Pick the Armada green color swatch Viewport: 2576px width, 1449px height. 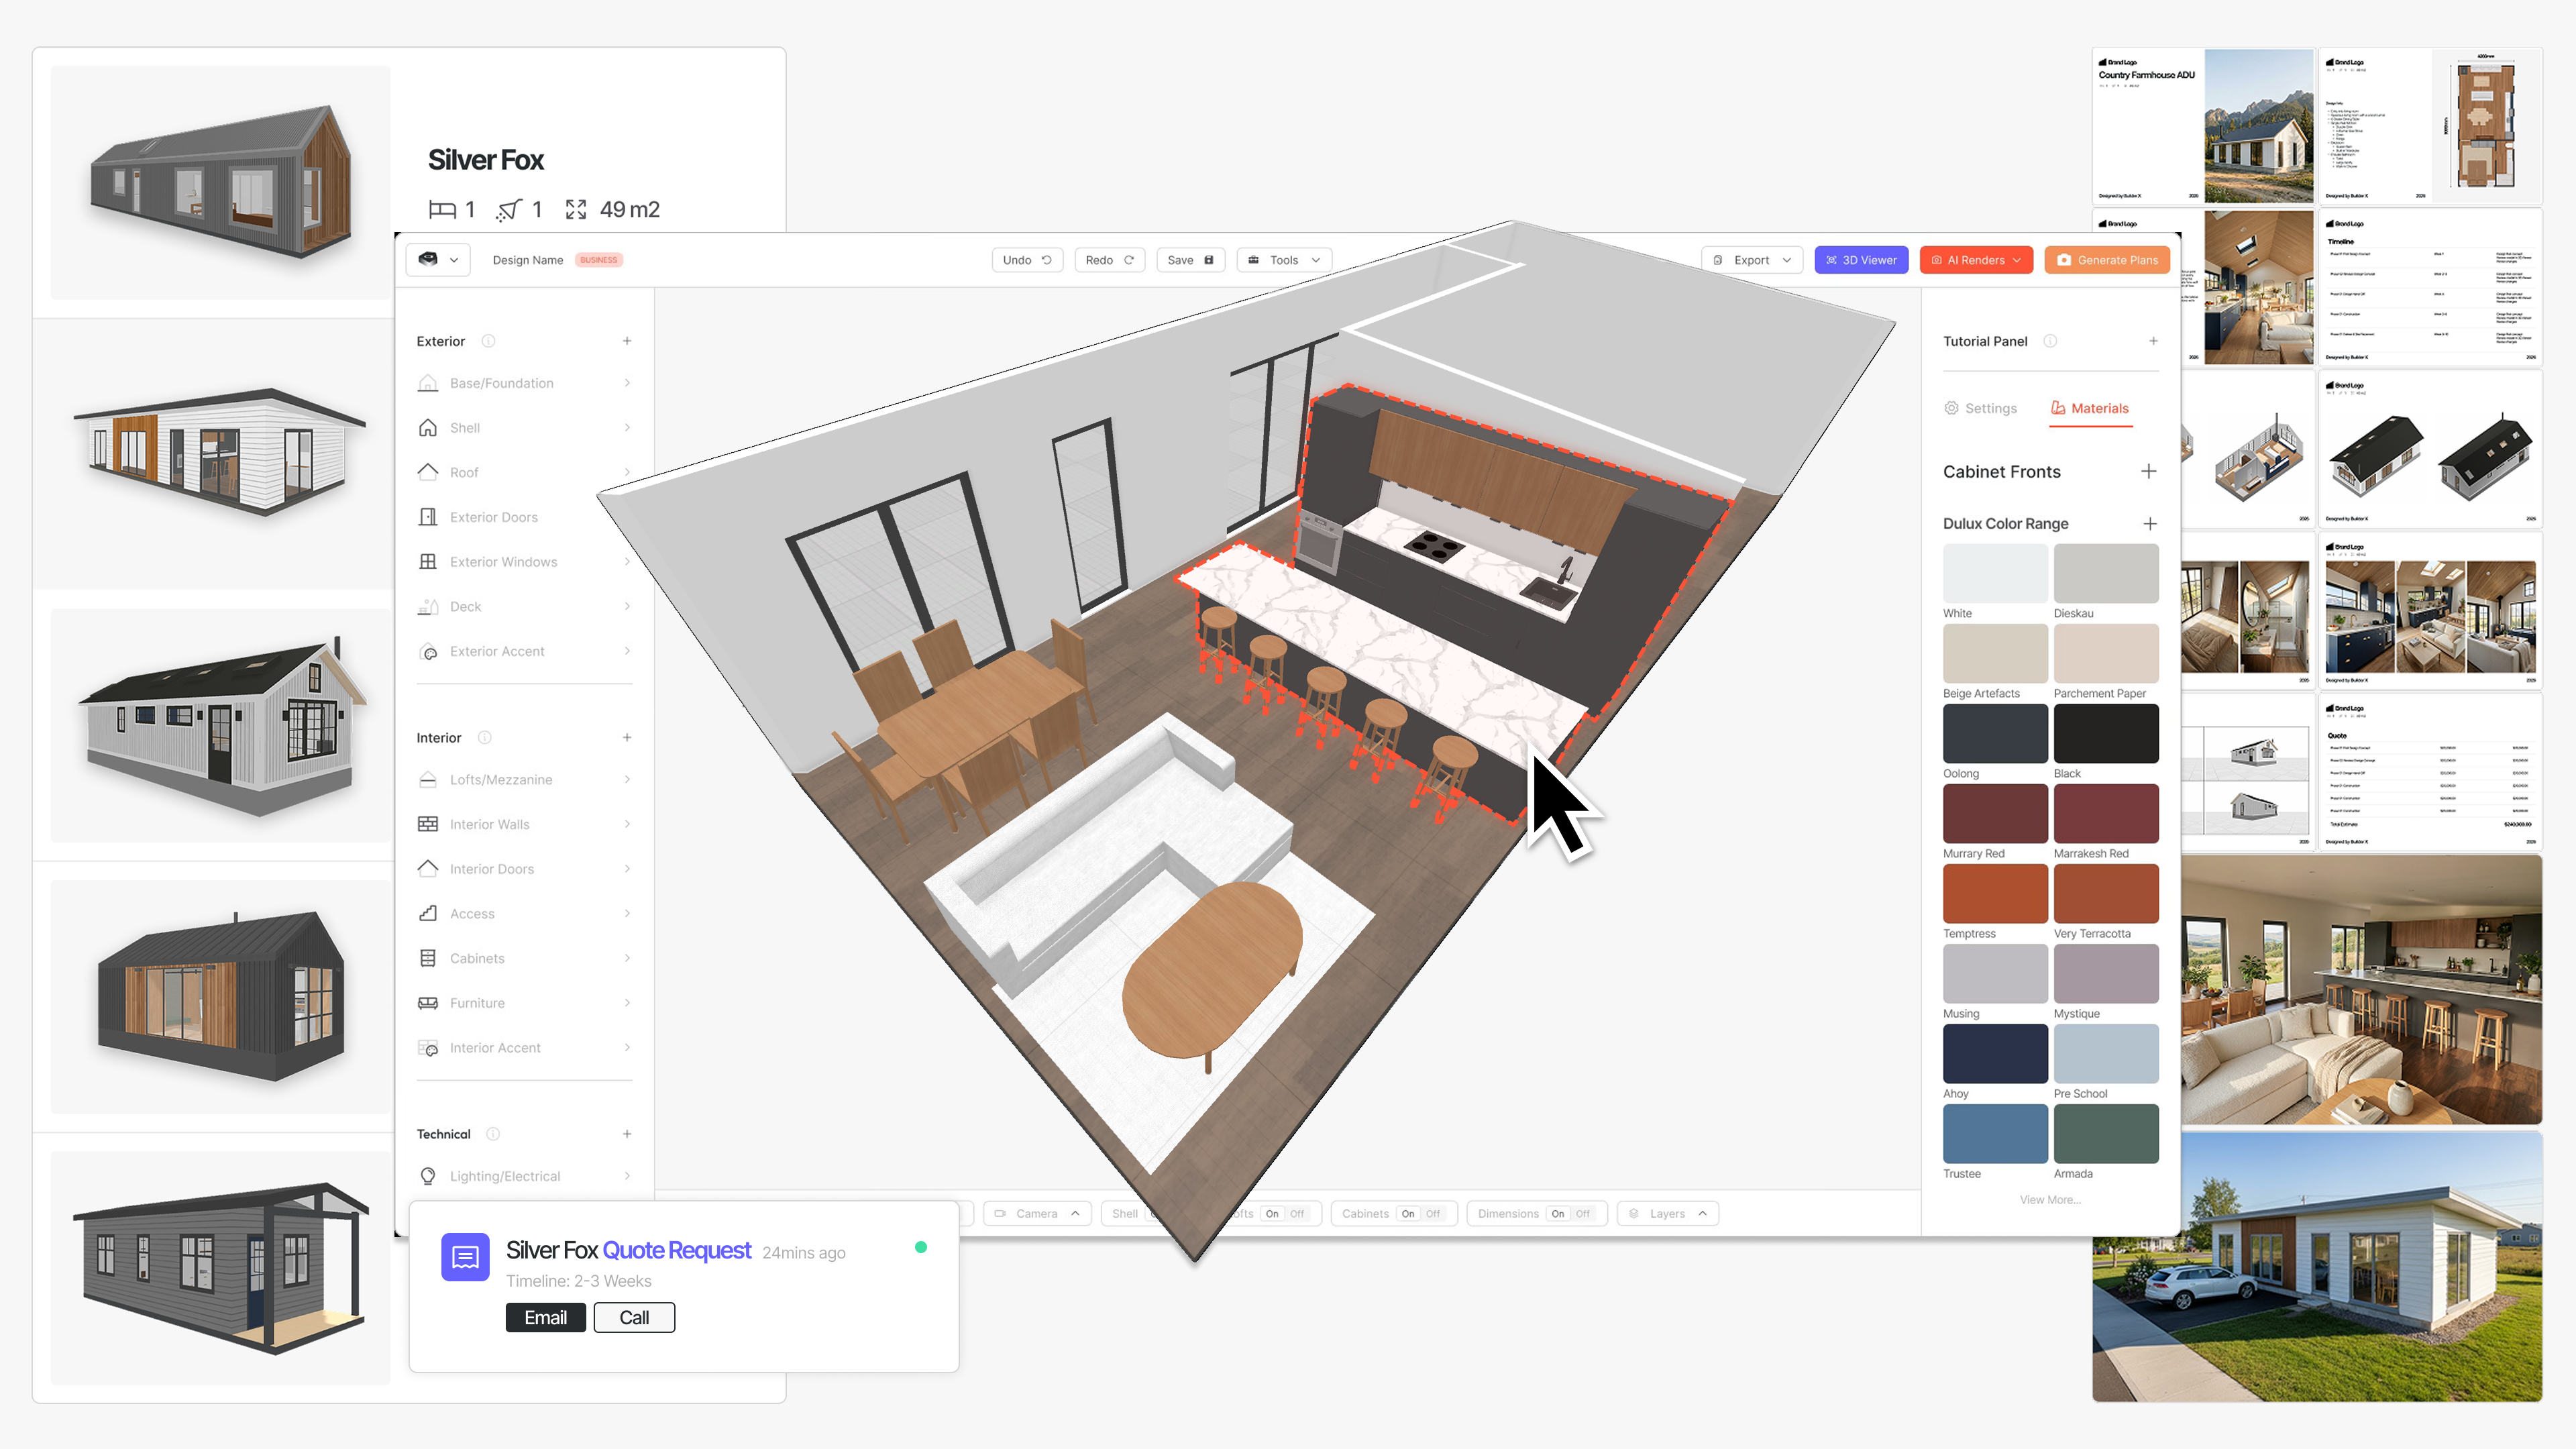pos(2106,1134)
